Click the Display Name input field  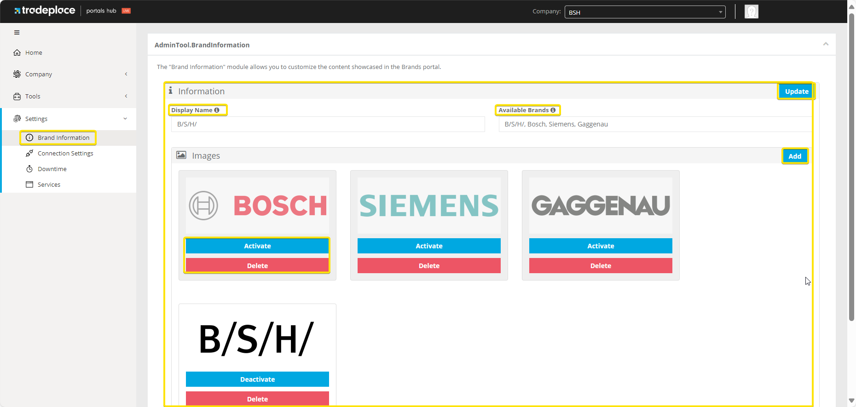(328, 124)
